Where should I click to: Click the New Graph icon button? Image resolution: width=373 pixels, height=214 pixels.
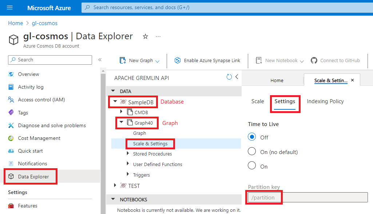point(123,61)
